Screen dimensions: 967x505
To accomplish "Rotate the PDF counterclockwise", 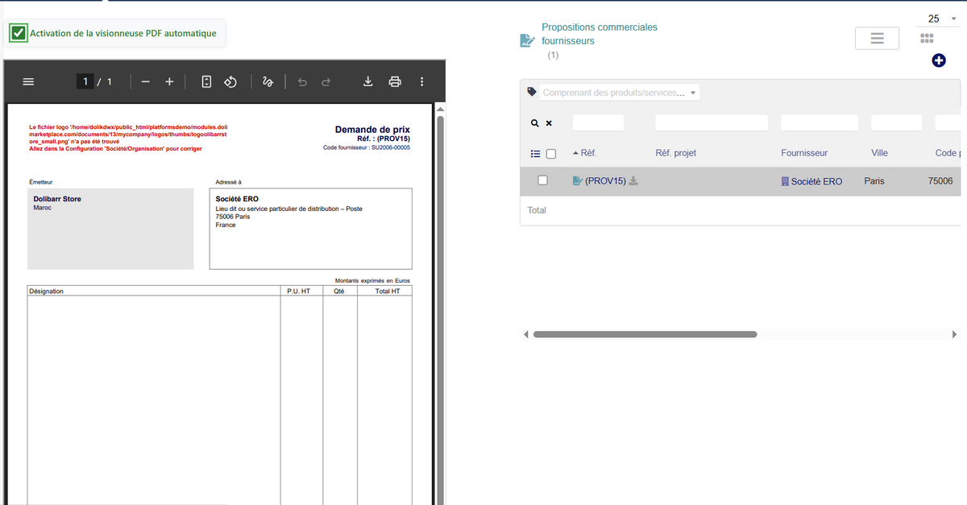I will 230,81.
